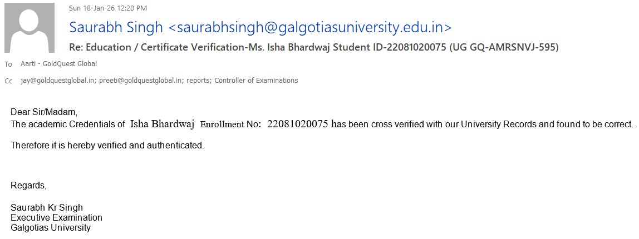Click the jay@goldquestglobal.in Cc recipient
639x239 pixels.
pos(58,81)
